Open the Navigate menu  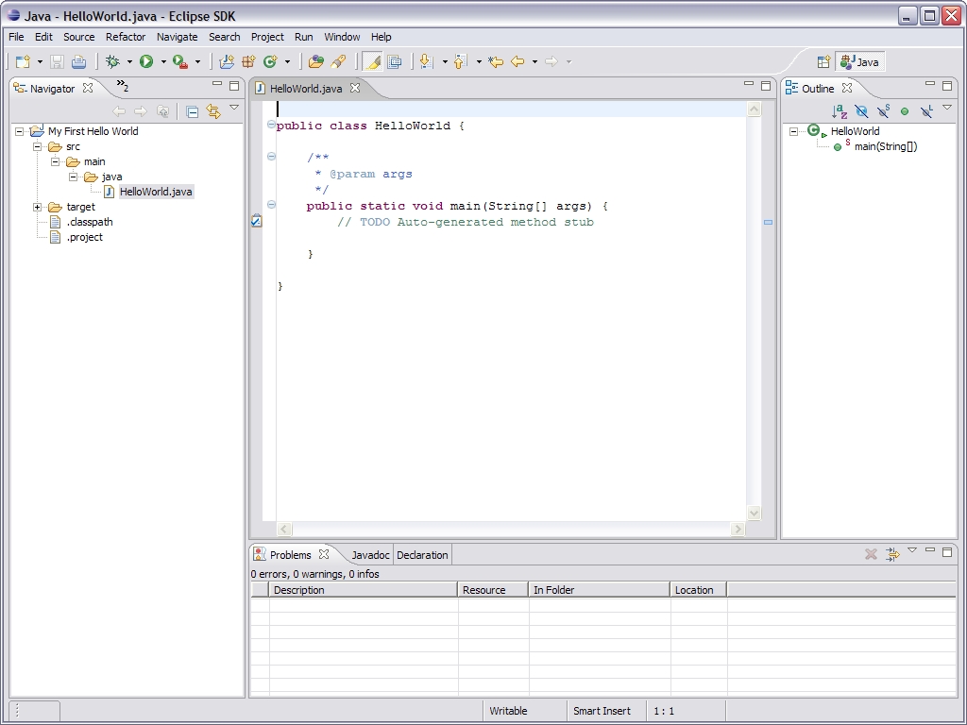coord(177,37)
